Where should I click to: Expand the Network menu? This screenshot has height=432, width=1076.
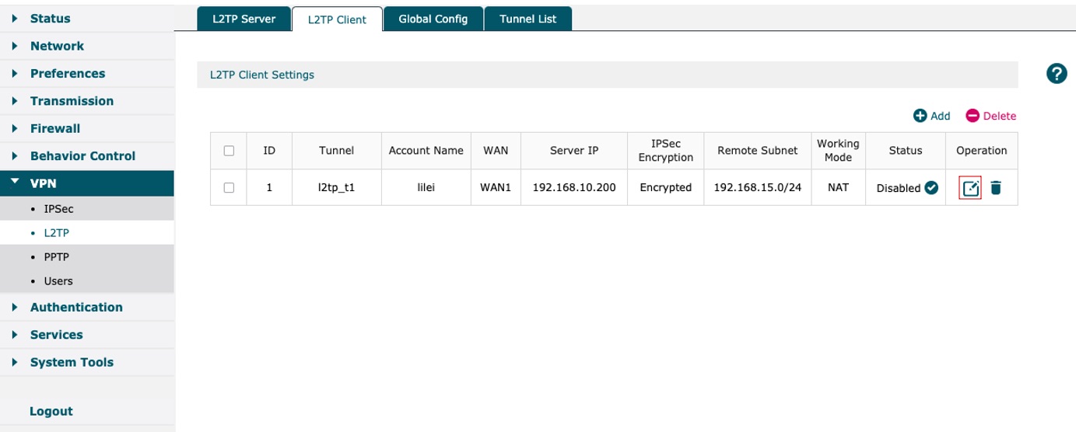click(x=87, y=46)
